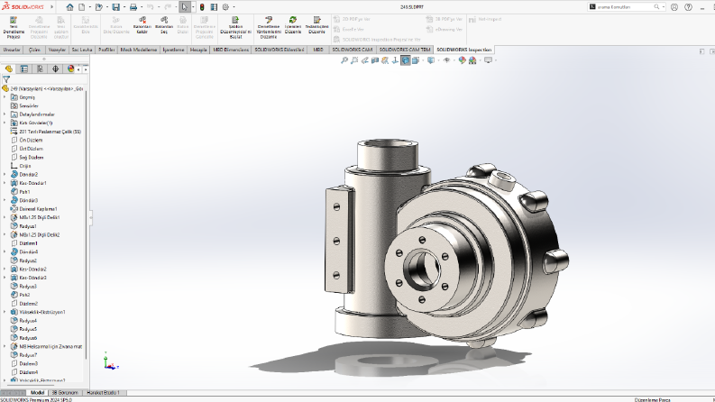Click Zoom to Area magnifier icon
The height and width of the screenshot is (402, 715).
coord(354,60)
